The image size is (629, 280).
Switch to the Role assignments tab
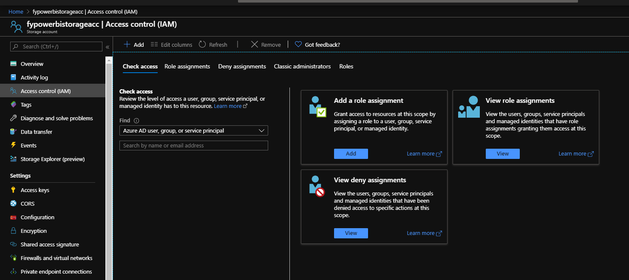[187, 66]
